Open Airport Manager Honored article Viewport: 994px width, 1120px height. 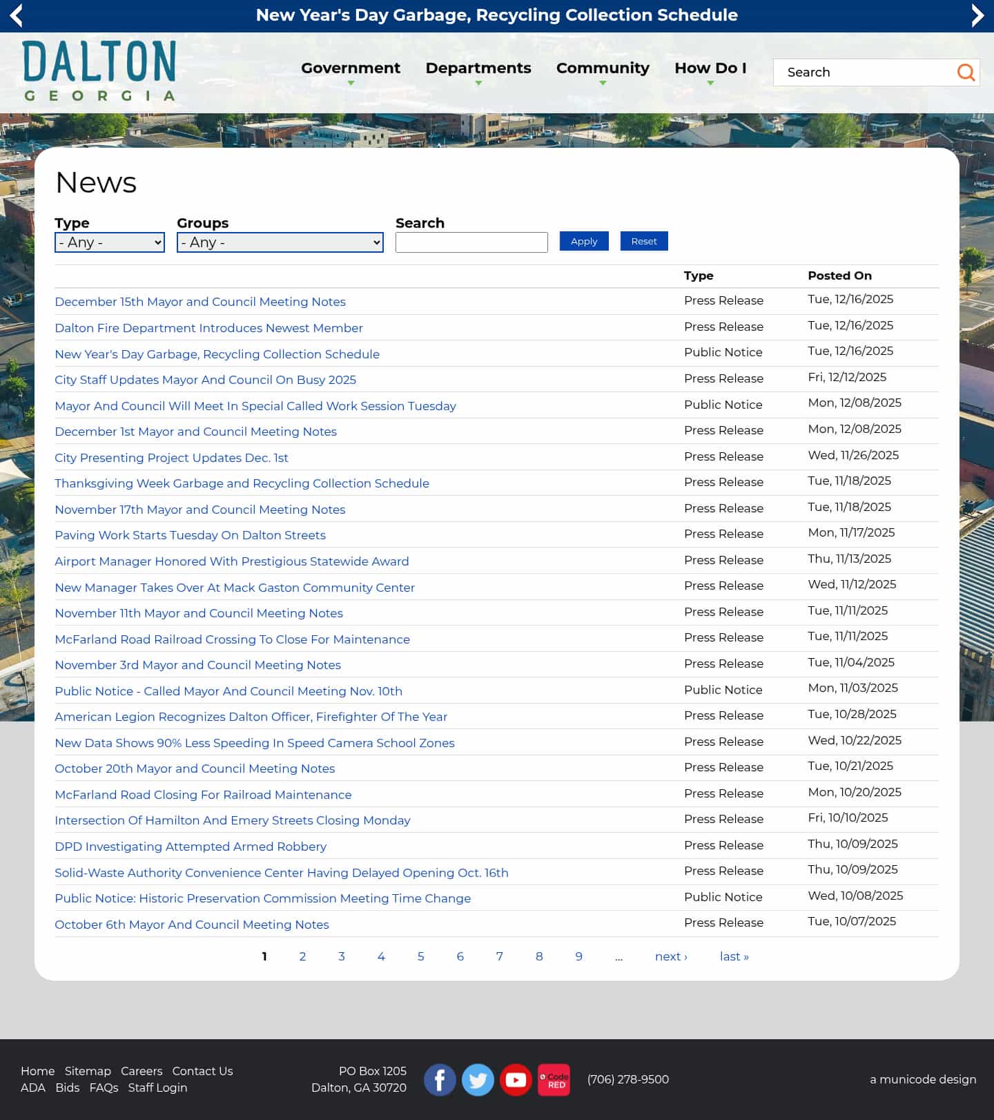(232, 561)
